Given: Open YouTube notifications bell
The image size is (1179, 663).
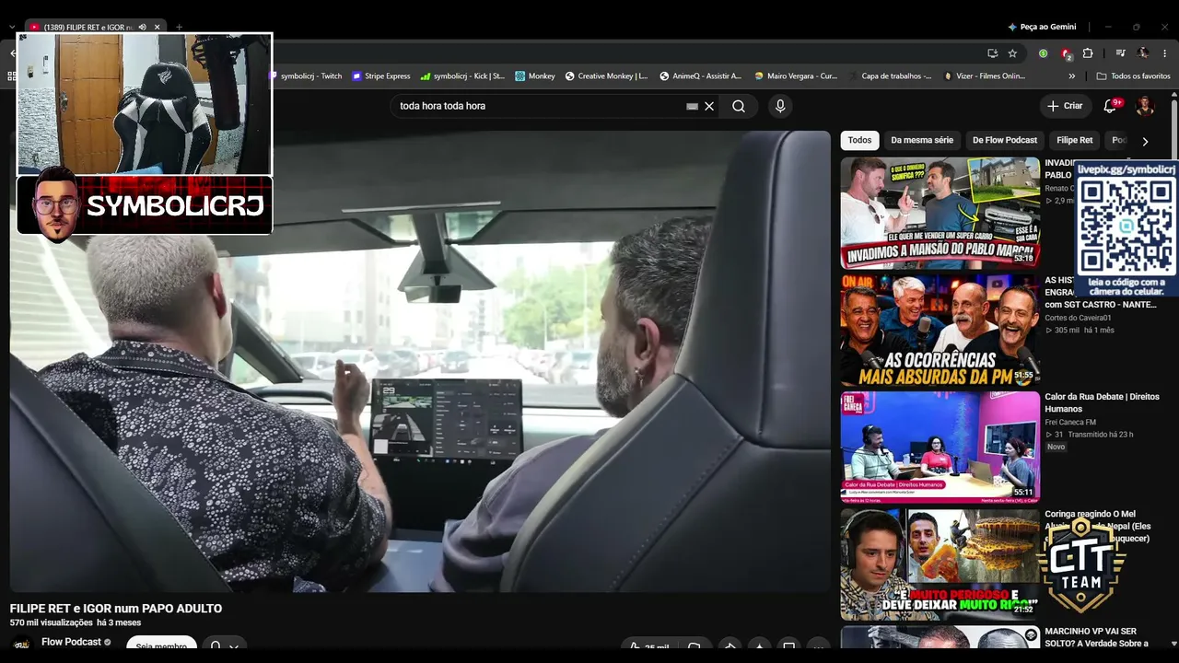Looking at the screenshot, I should pos(1110,106).
